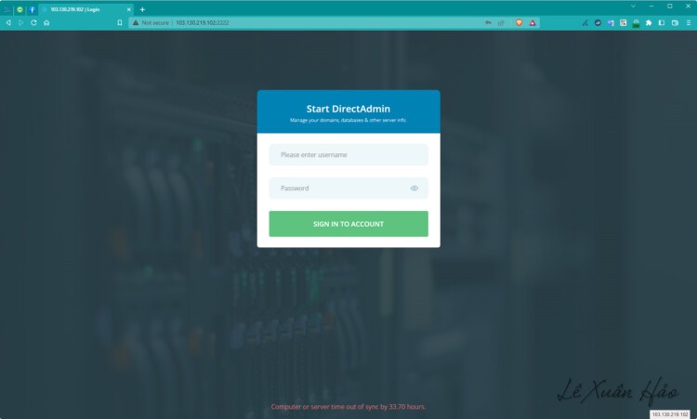
Task: Click the time out of sync warning text
Action: pyautogui.click(x=348, y=407)
